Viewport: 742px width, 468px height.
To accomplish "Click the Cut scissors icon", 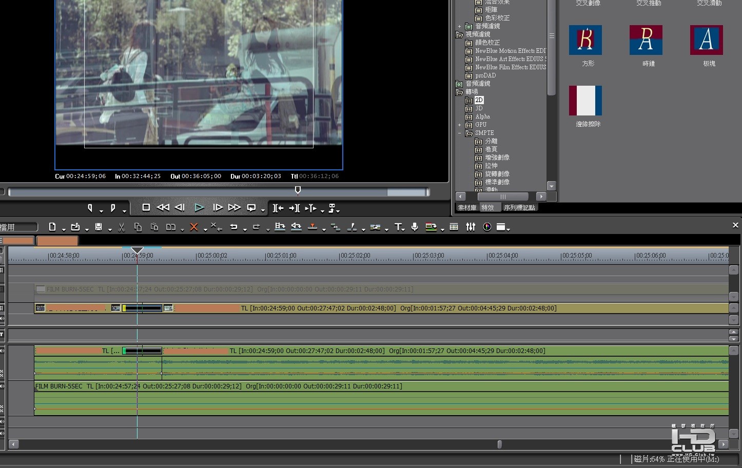I will (122, 227).
